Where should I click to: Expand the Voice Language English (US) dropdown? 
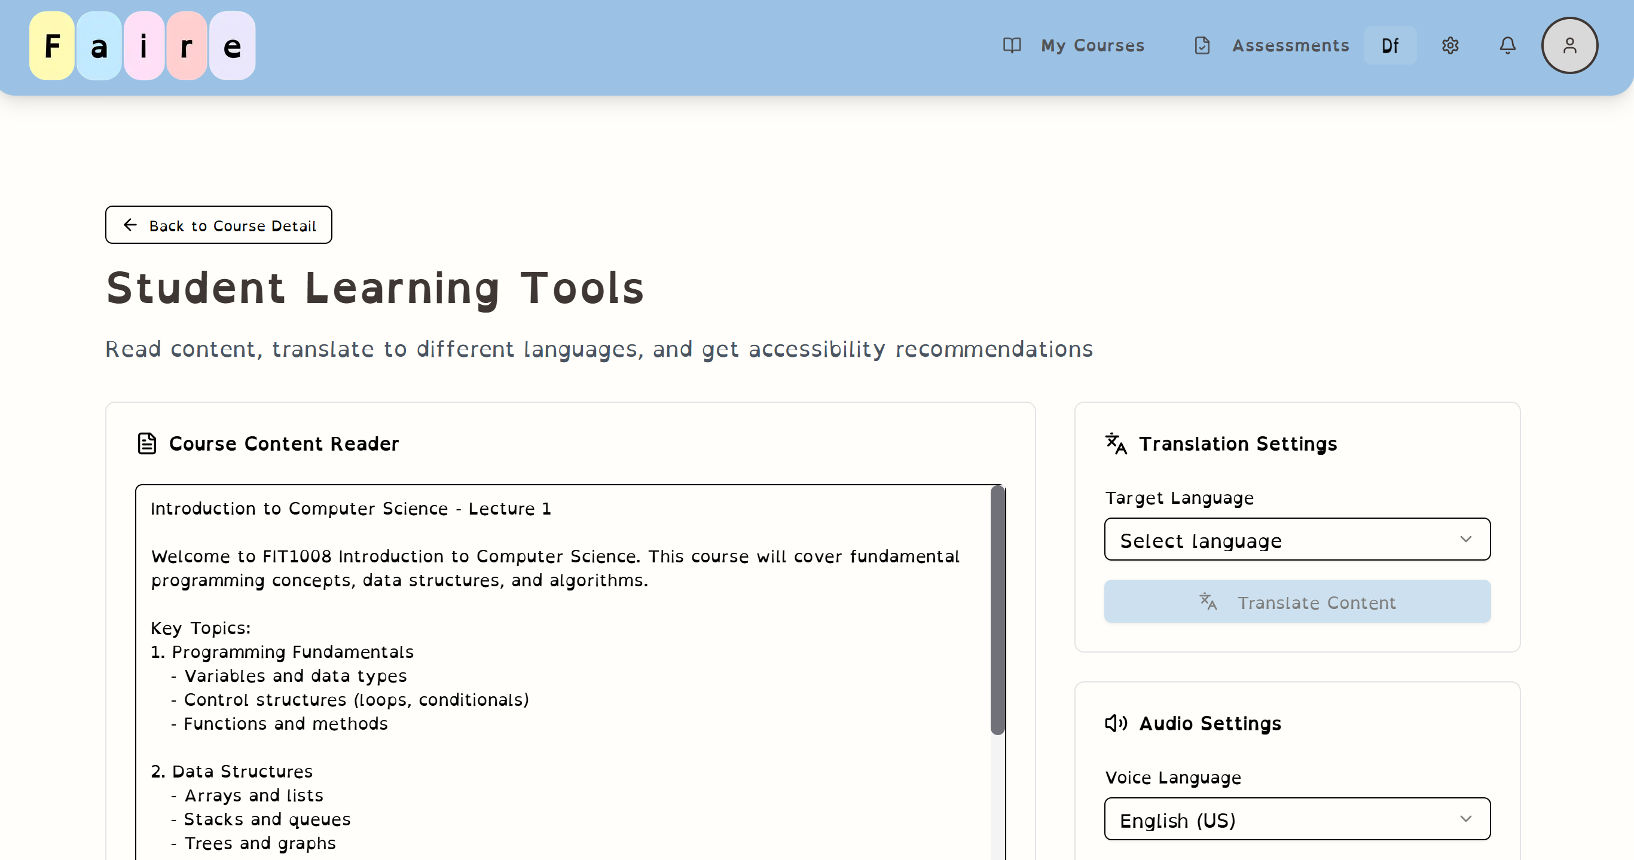1297,819
